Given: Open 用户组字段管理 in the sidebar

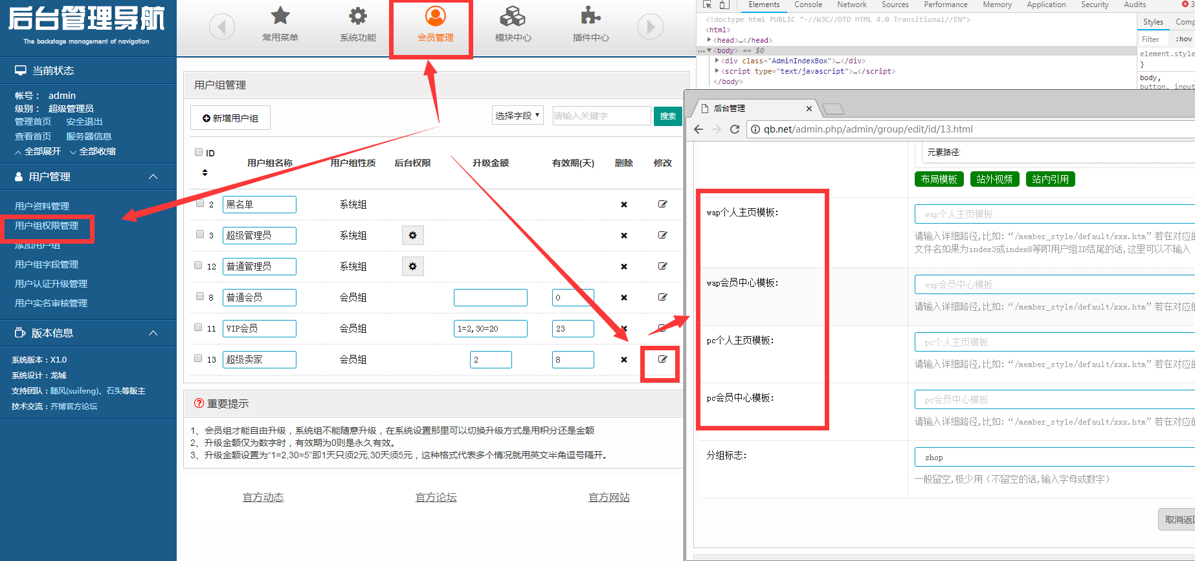Looking at the screenshot, I should 47,264.
